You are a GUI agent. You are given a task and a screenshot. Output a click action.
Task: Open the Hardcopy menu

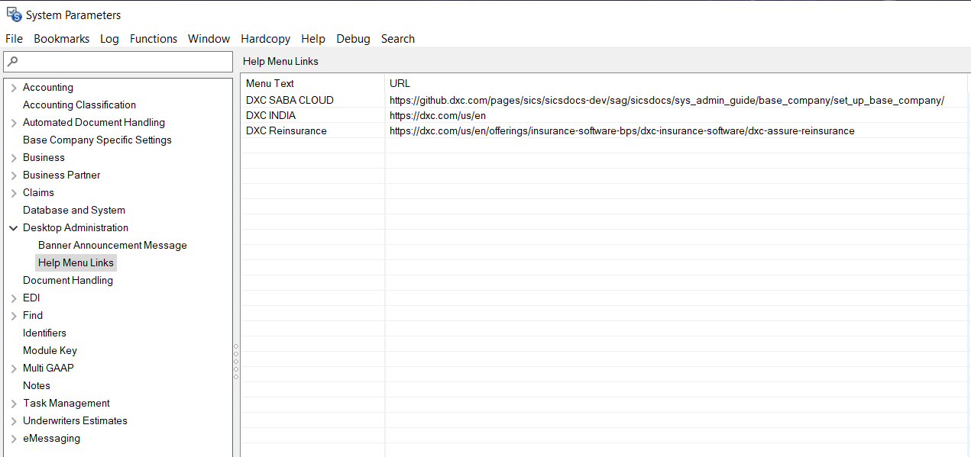click(265, 39)
